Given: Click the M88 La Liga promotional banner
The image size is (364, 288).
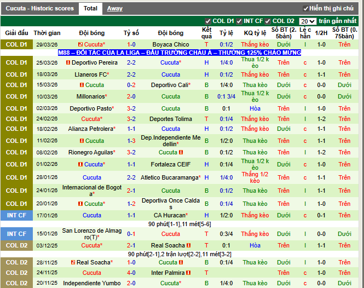Looking at the screenshot, I should [x=180, y=53].
